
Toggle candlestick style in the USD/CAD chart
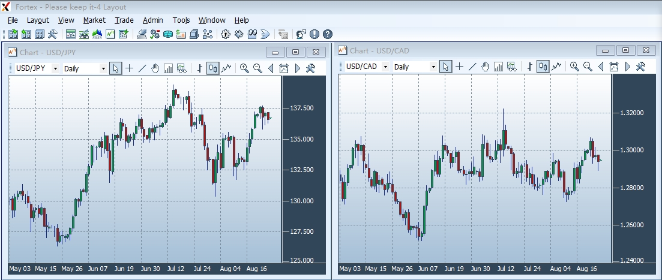[x=543, y=67]
